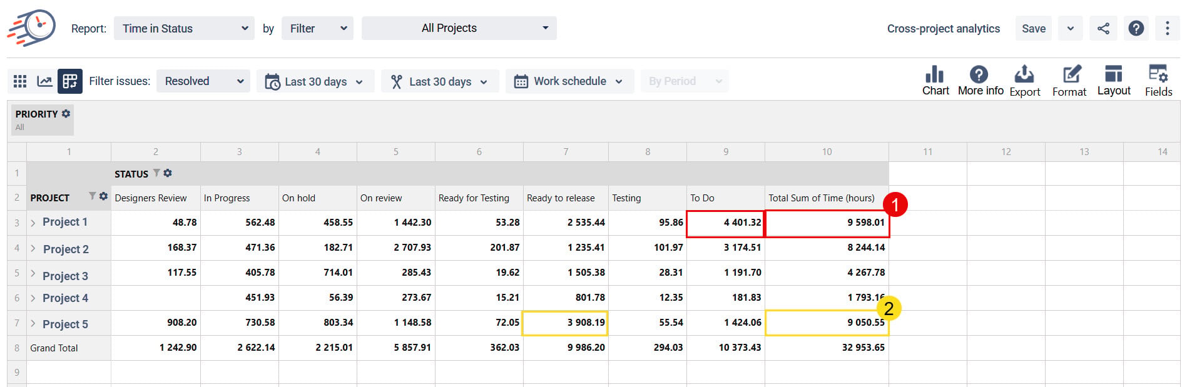Image resolution: width=1187 pixels, height=387 pixels.
Task: Expand the Project 3 row
Action: point(33,273)
